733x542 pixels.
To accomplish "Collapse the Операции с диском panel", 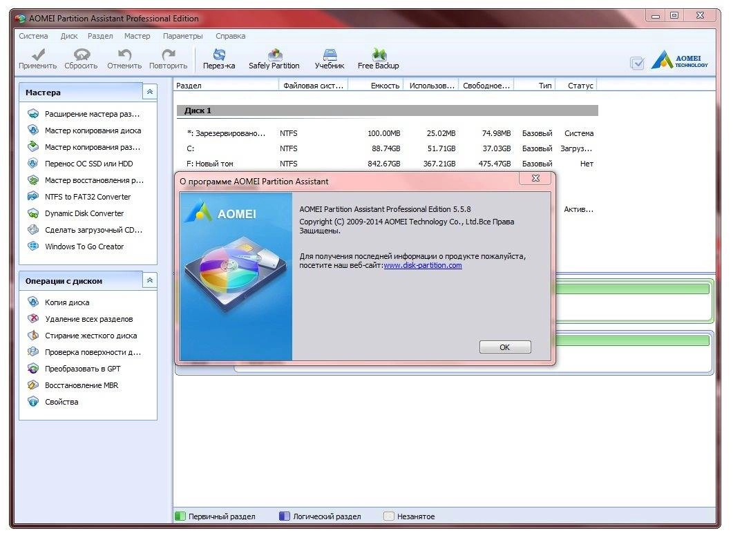I will click(x=150, y=280).
